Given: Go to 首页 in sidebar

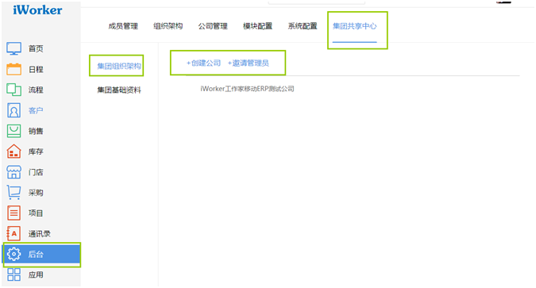Looking at the screenshot, I should point(36,48).
